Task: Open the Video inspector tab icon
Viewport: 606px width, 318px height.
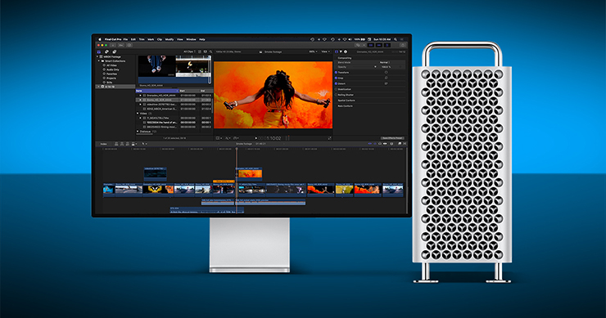Action: point(337,52)
